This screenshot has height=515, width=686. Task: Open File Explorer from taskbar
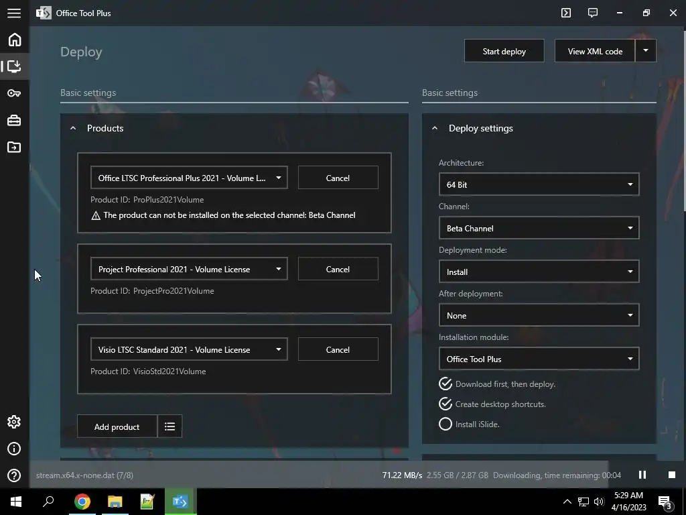point(115,502)
